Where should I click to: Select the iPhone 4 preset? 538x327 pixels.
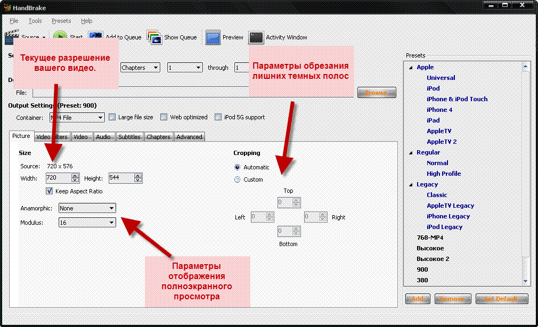coord(439,110)
